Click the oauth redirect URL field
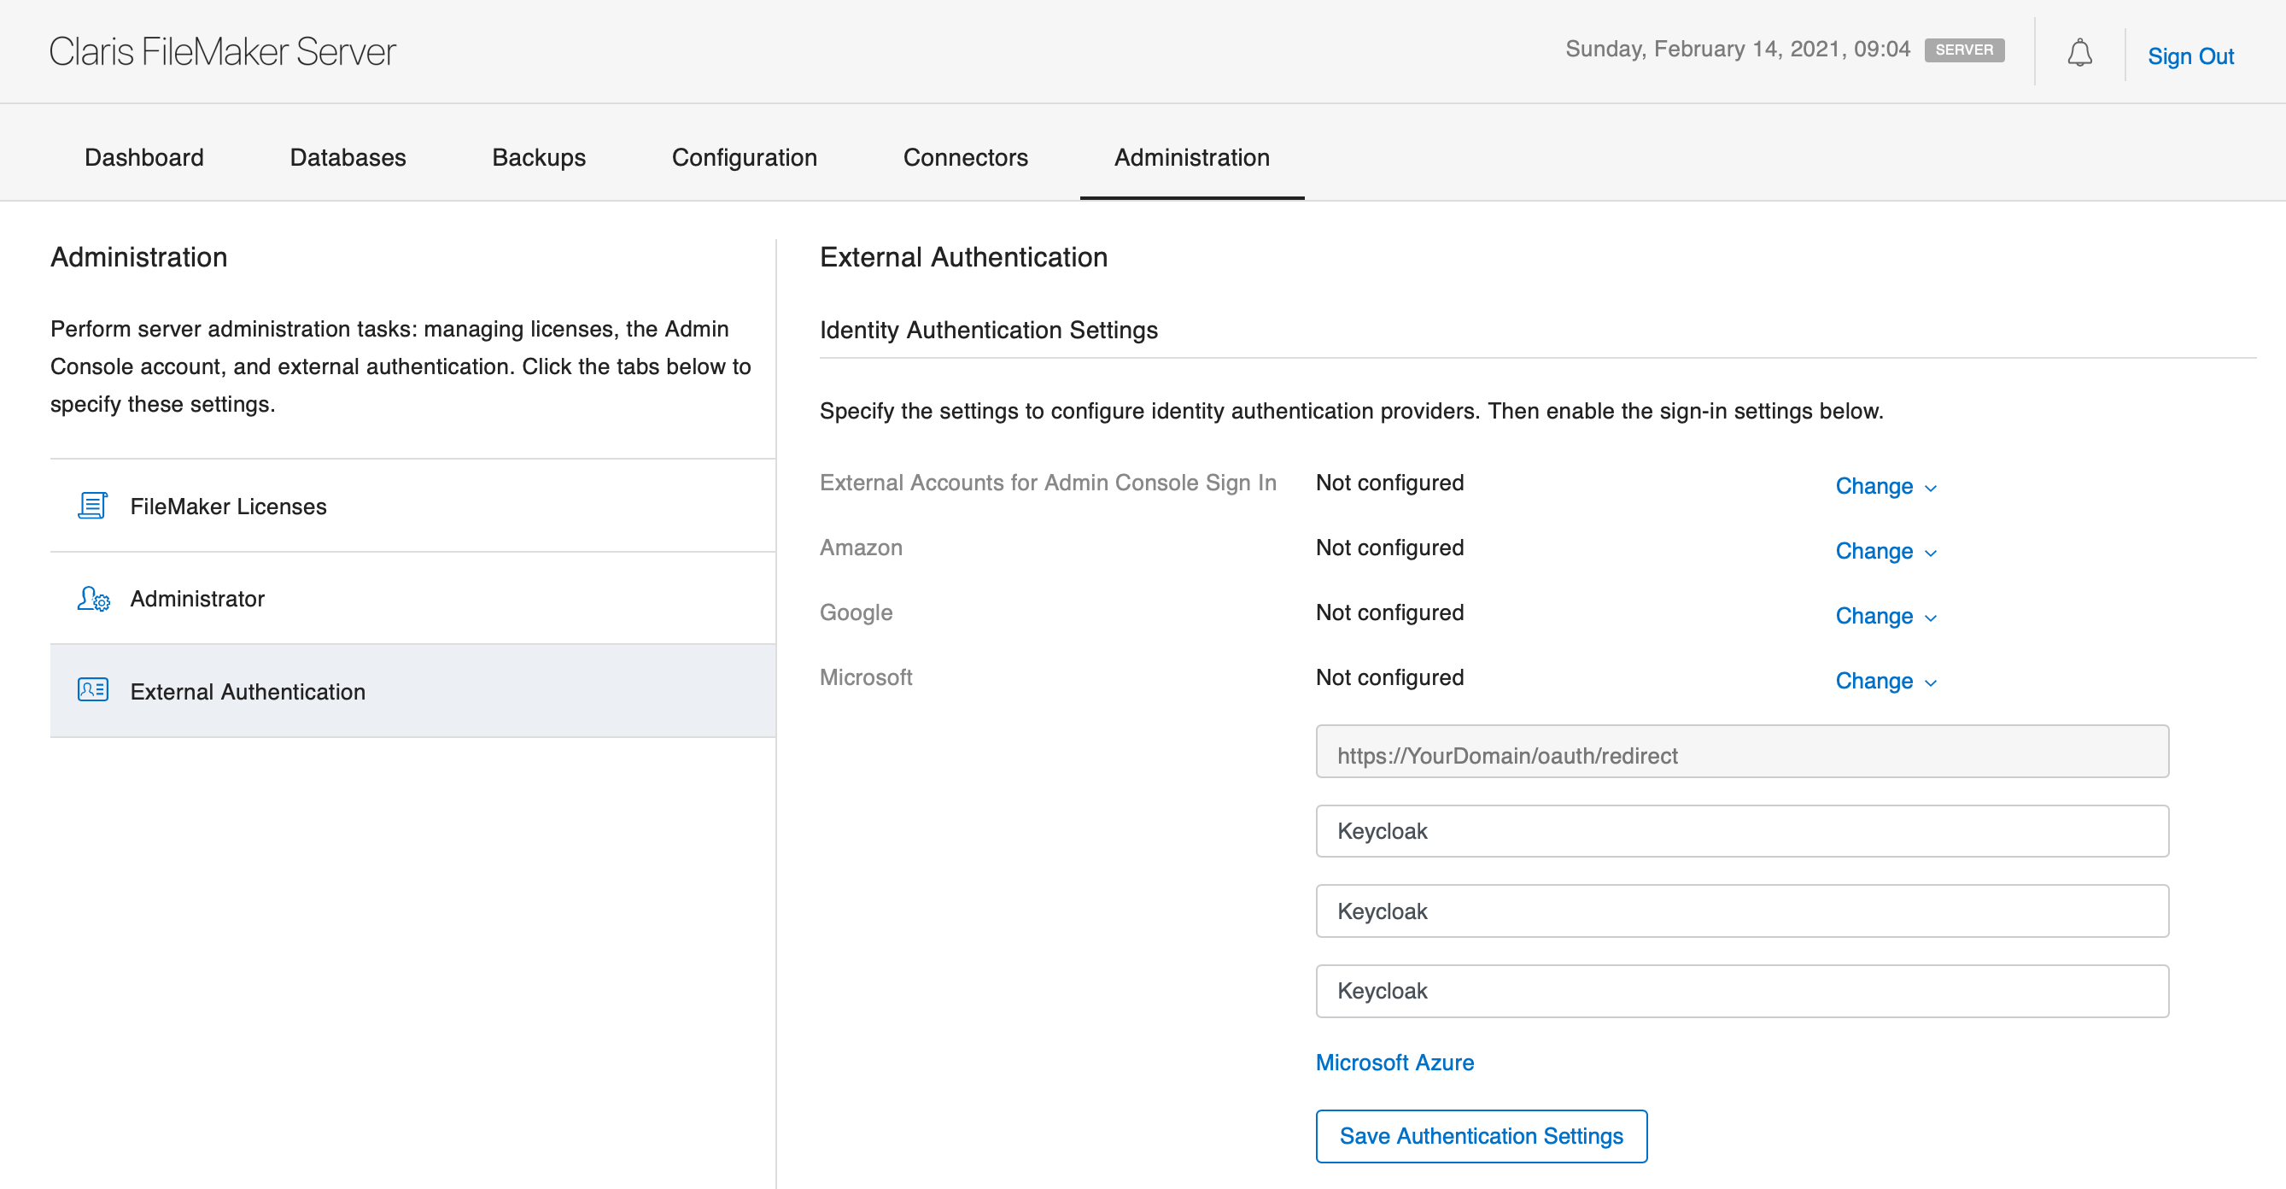Viewport: 2286px width, 1189px height. pos(1742,751)
